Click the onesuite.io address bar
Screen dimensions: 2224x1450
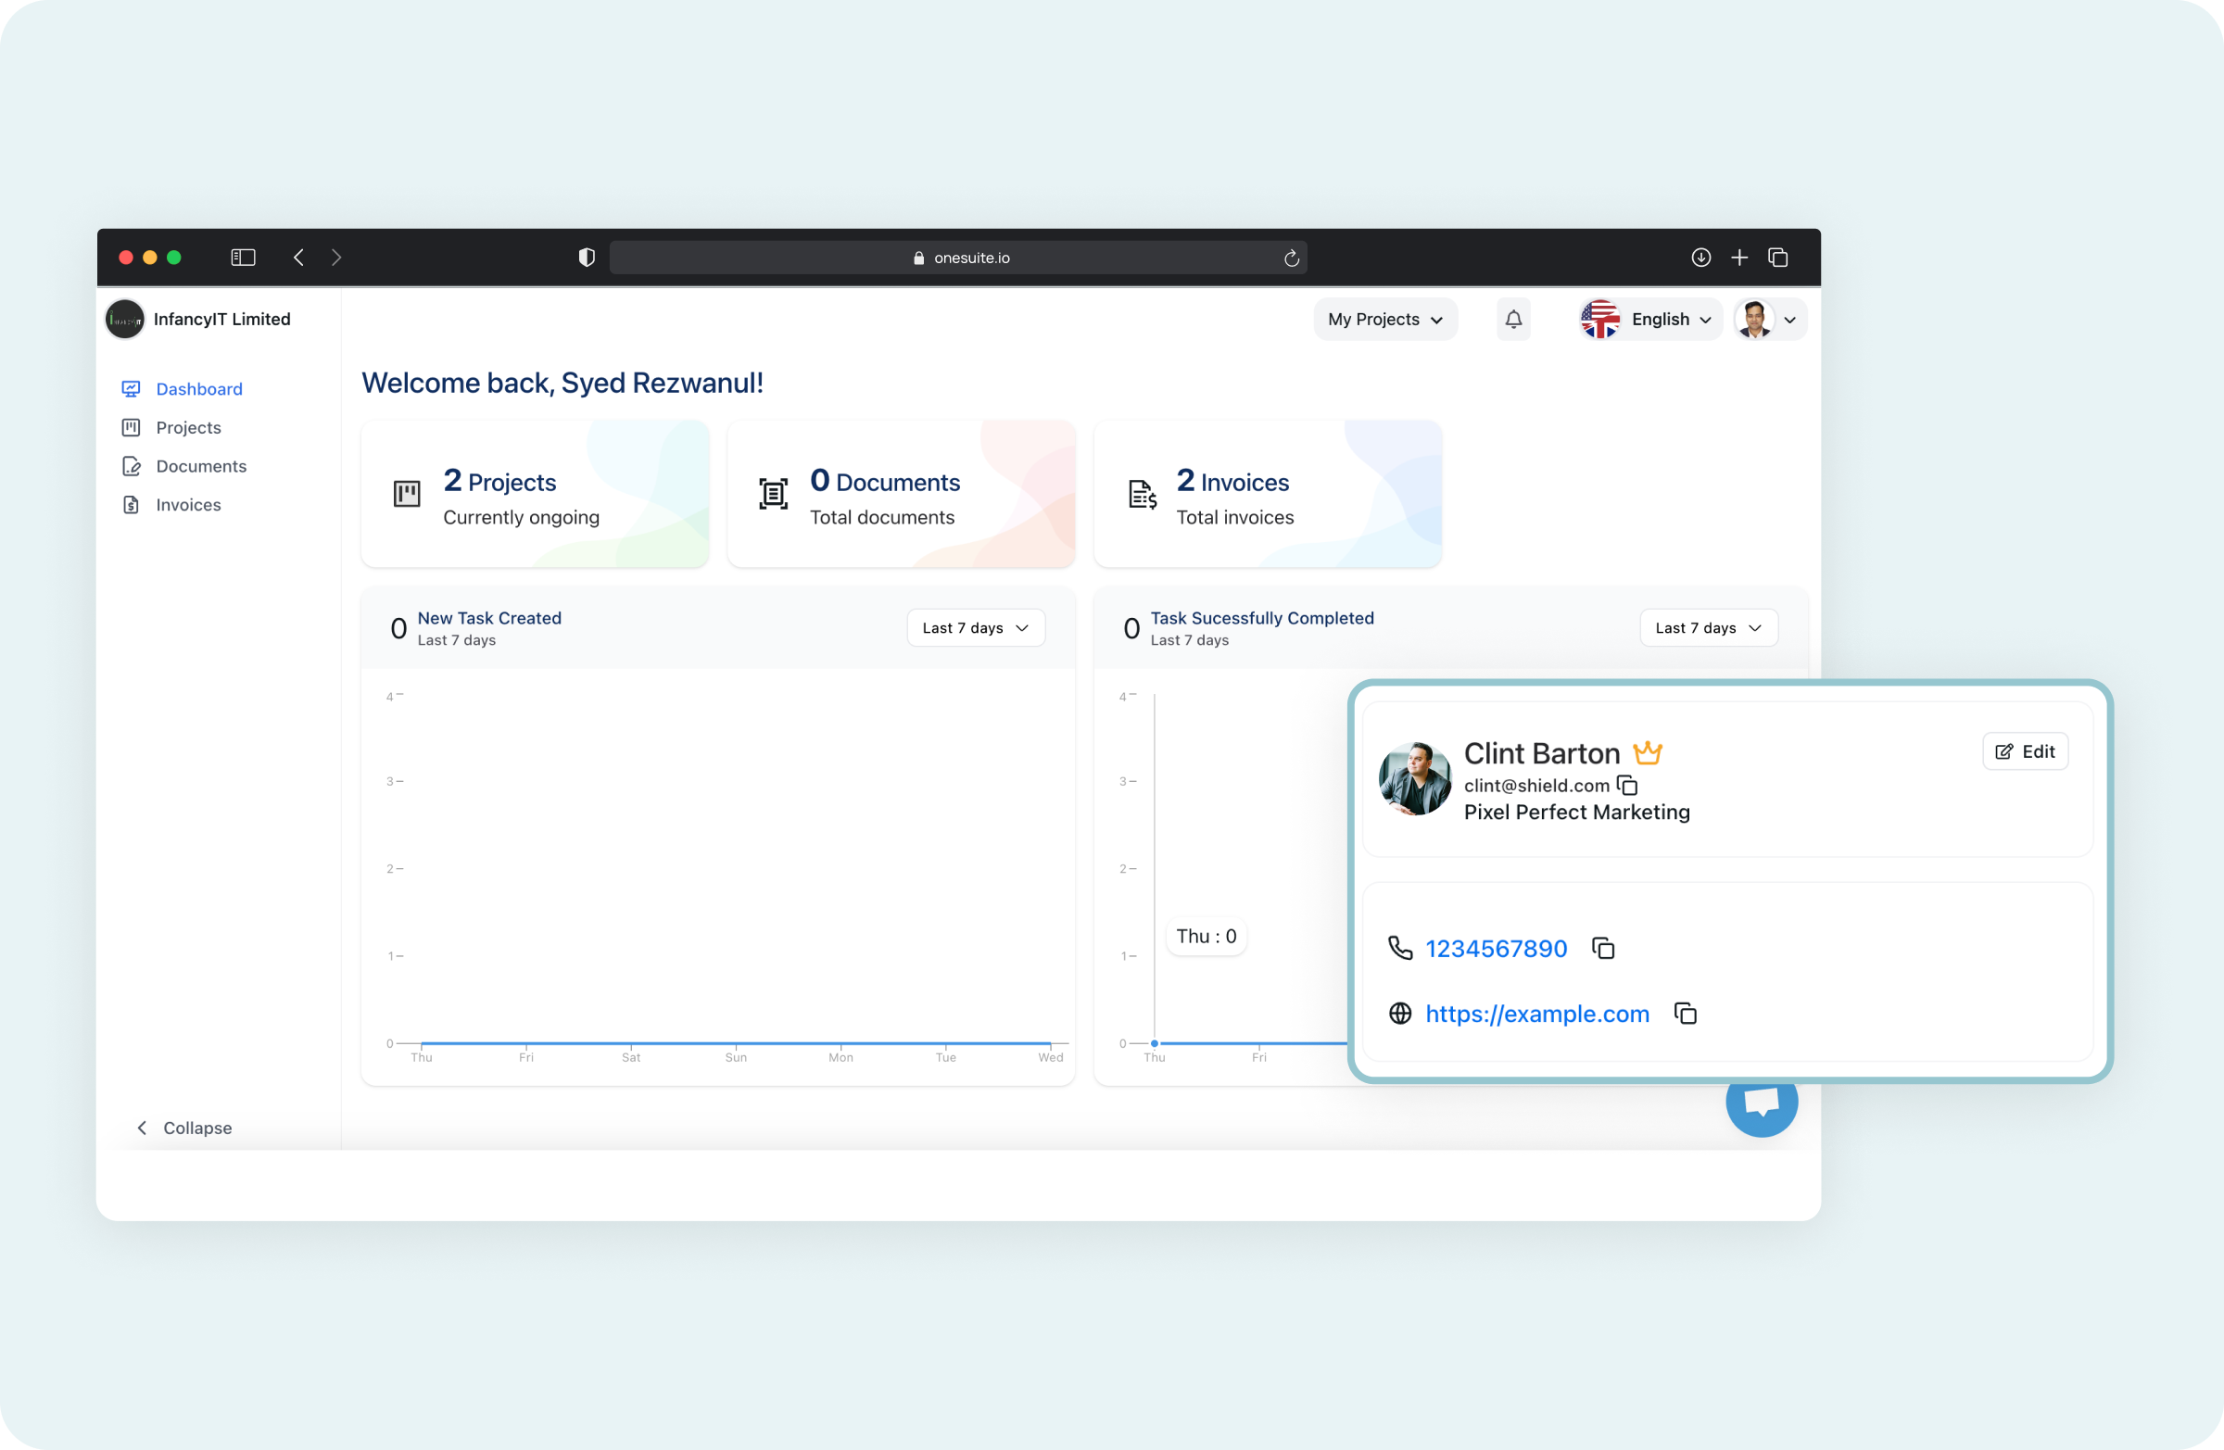(x=958, y=258)
